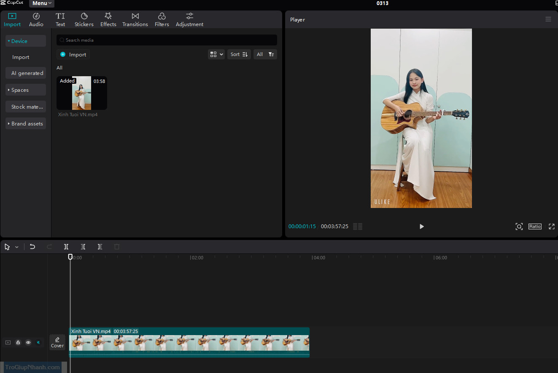Viewport: 558px width, 373px height.
Task: Click the Search media input field
Action: click(x=167, y=40)
